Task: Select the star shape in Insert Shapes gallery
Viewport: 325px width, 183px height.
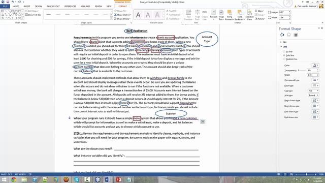Action: pos(19,18)
